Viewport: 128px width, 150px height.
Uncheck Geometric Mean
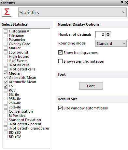coord(6,78)
